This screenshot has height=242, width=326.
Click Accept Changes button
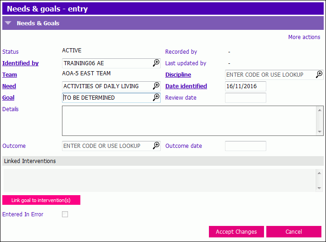tap(236, 231)
